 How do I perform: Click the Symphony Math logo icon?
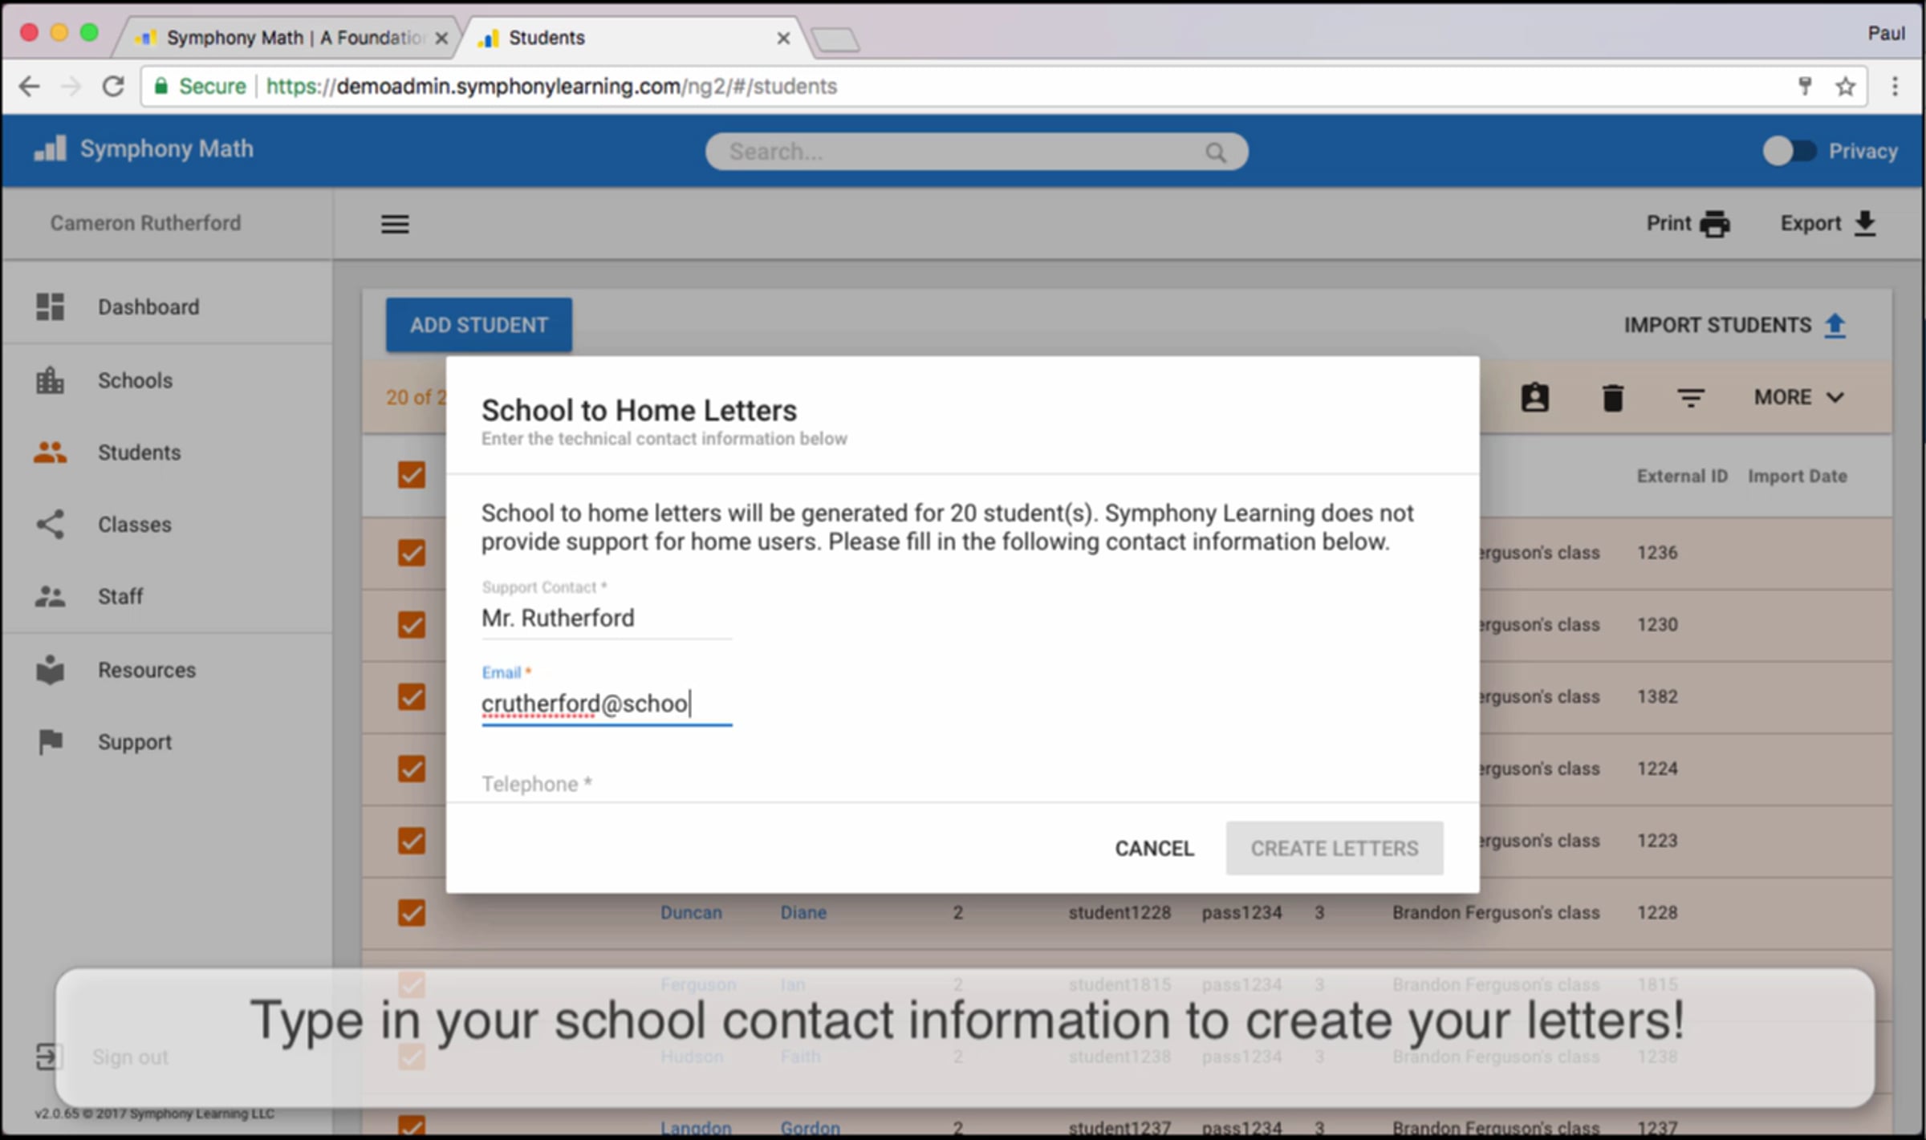(50, 148)
